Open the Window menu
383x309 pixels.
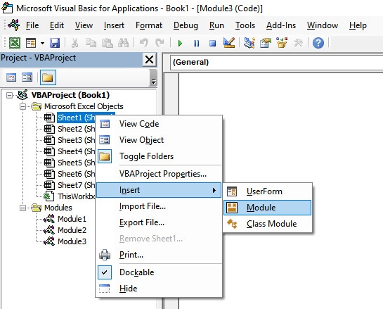click(x=323, y=25)
